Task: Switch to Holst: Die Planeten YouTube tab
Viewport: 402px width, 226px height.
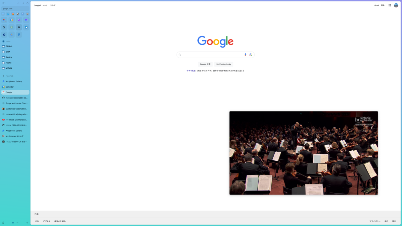Action: pos(15,120)
